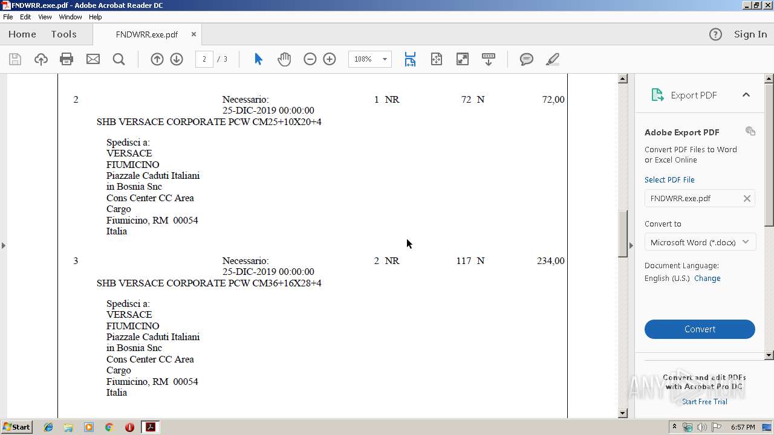Go to previous page arrow
774x435 pixels.
coord(157,59)
